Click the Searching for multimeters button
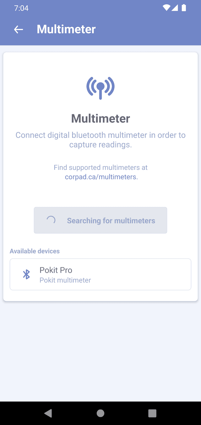This screenshot has width=201, height=425. click(x=100, y=220)
